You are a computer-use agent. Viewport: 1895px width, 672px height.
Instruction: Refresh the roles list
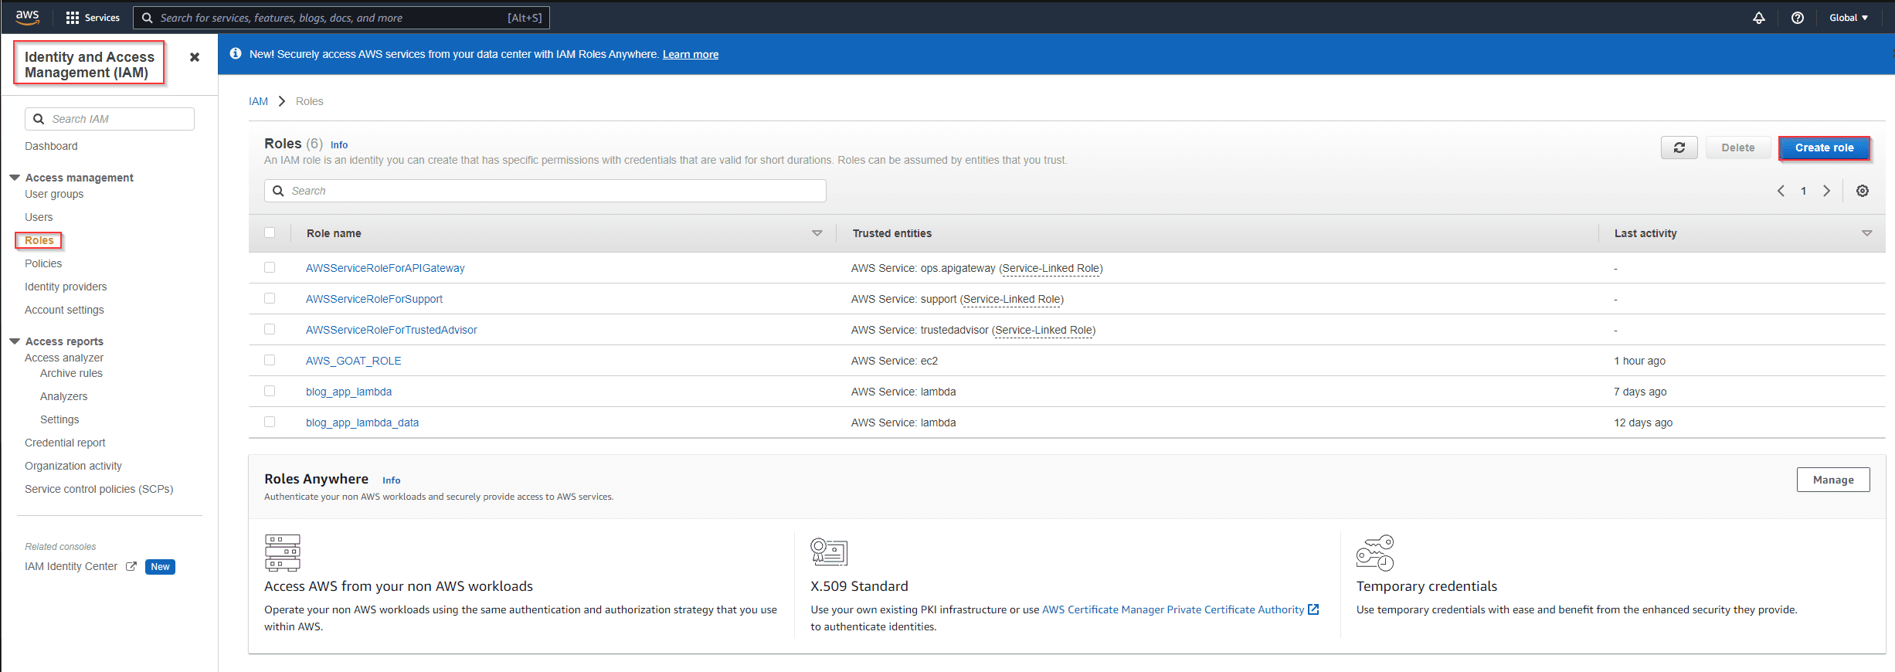coord(1679,148)
